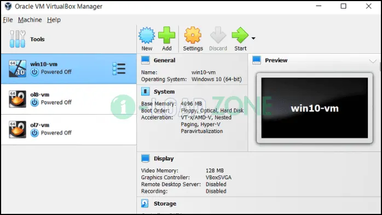Screen dimensions: 382x215
Task: Open the General section heading link
Action: (x=164, y=60)
